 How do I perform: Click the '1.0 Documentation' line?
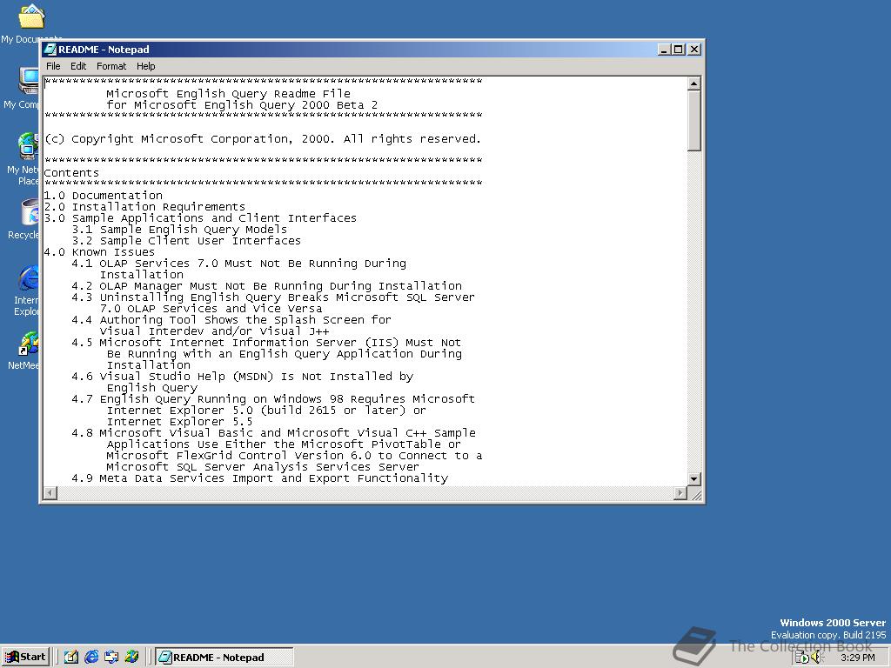tap(104, 196)
